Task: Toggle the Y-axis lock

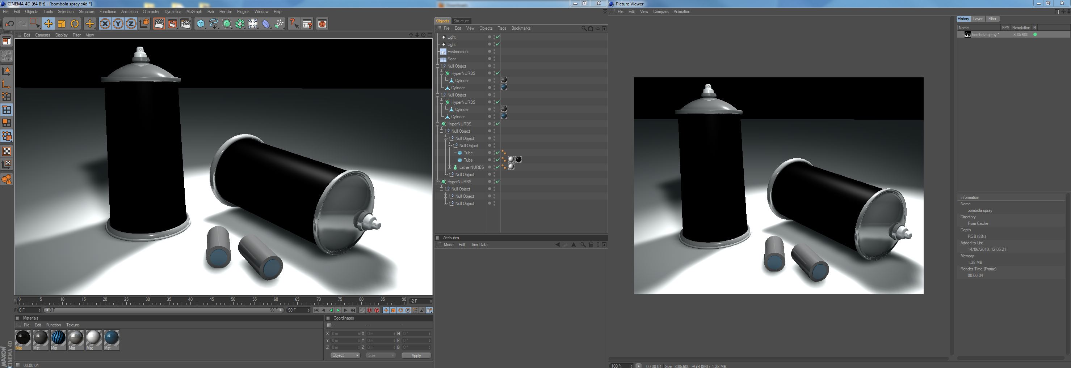Action: tap(118, 23)
